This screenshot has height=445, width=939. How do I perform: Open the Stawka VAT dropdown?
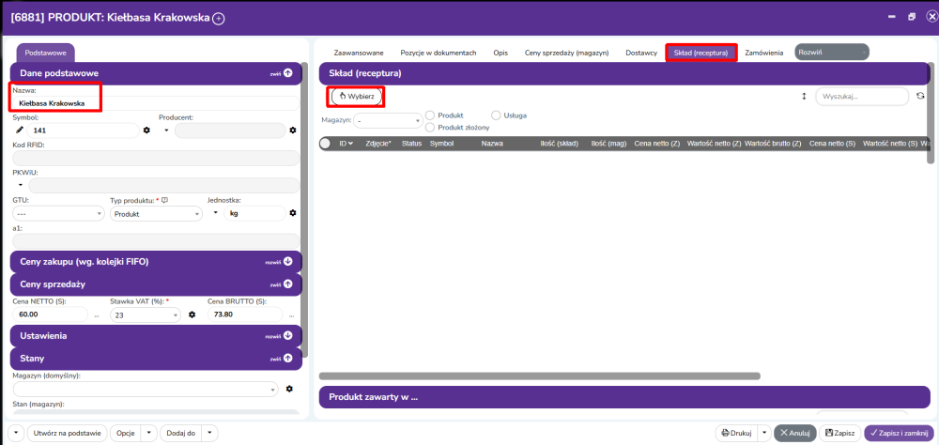pyautogui.click(x=144, y=315)
